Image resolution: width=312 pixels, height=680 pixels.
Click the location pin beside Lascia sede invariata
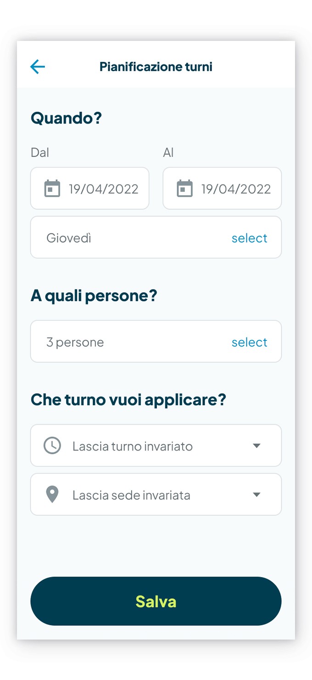(52, 494)
